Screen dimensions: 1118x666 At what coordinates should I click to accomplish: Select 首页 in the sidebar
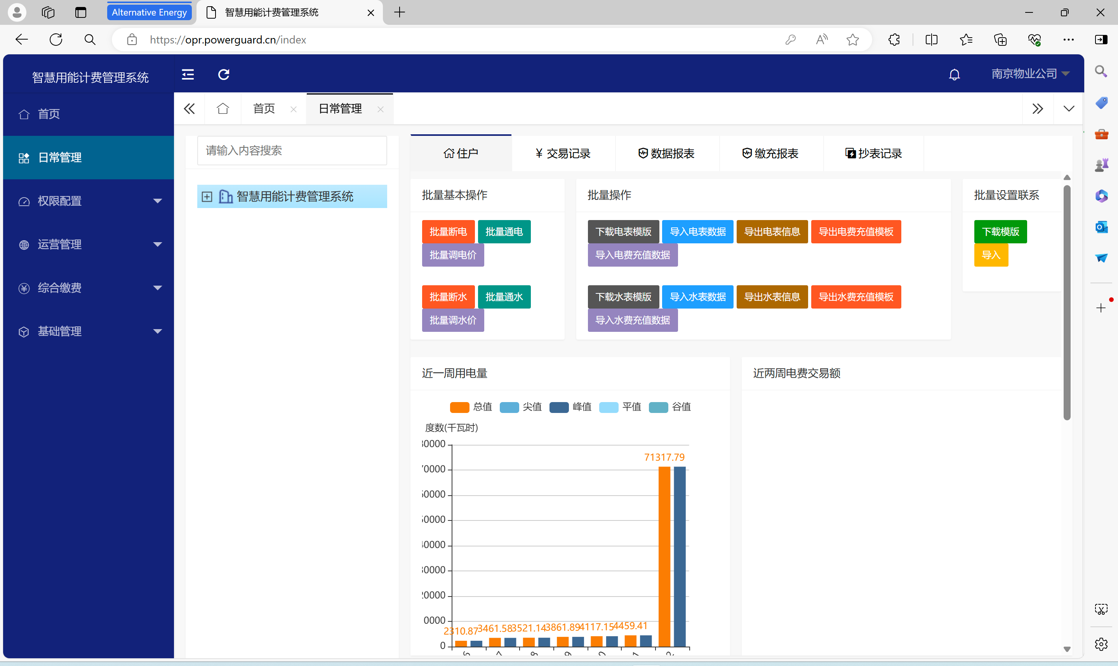89,114
